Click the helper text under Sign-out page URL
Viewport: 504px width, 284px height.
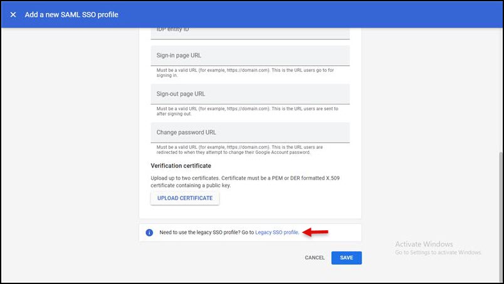(x=247, y=111)
